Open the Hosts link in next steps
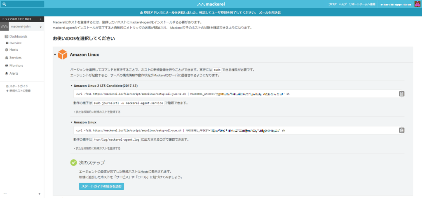 point(145,172)
